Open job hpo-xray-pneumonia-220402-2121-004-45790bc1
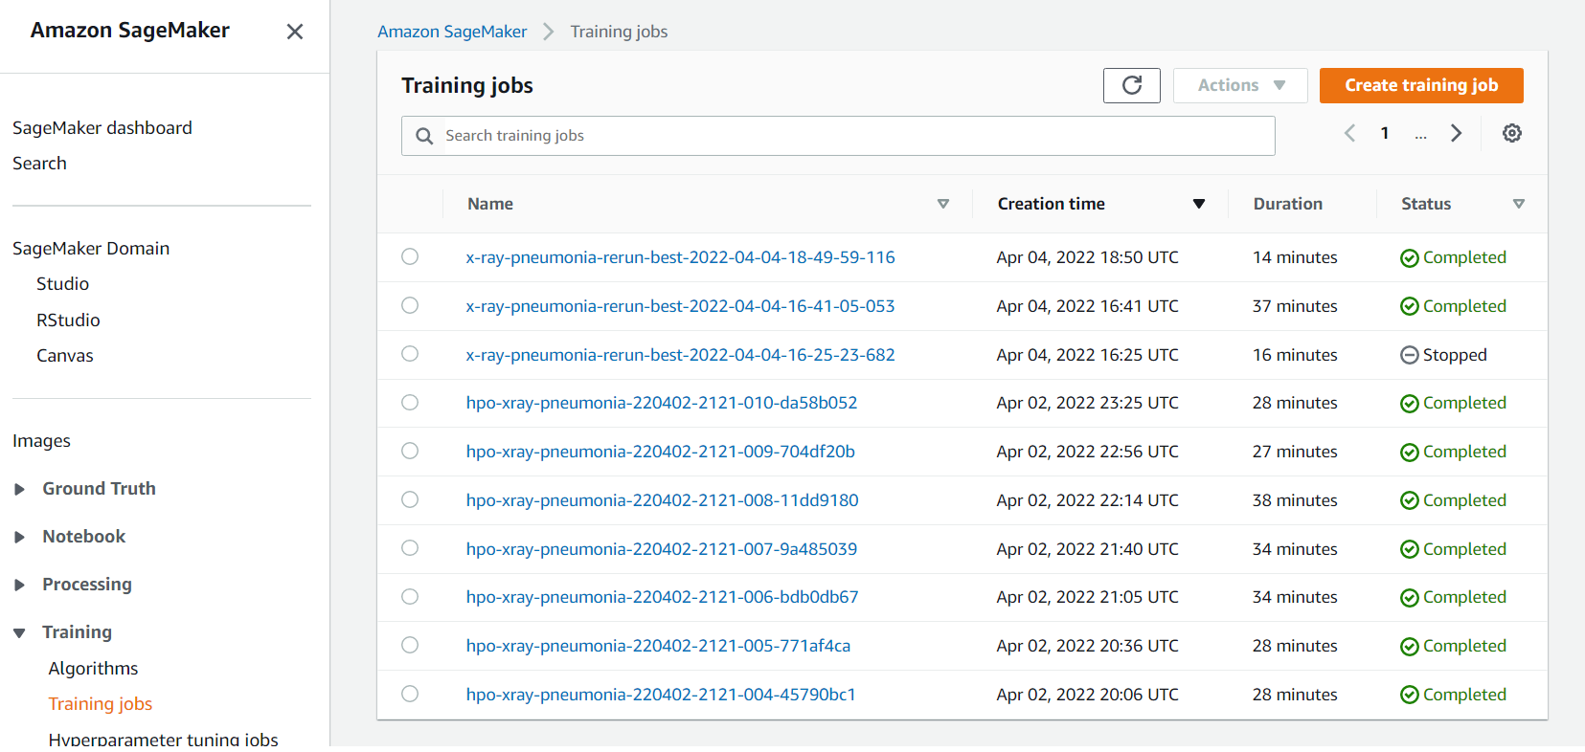Image resolution: width=1585 pixels, height=752 pixels. pyautogui.click(x=661, y=695)
